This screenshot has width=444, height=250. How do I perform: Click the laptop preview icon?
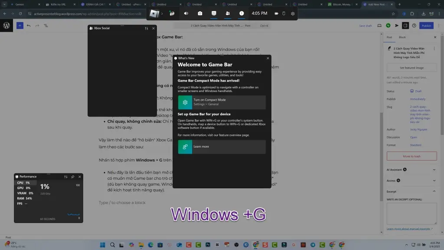[x=379, y=26]
